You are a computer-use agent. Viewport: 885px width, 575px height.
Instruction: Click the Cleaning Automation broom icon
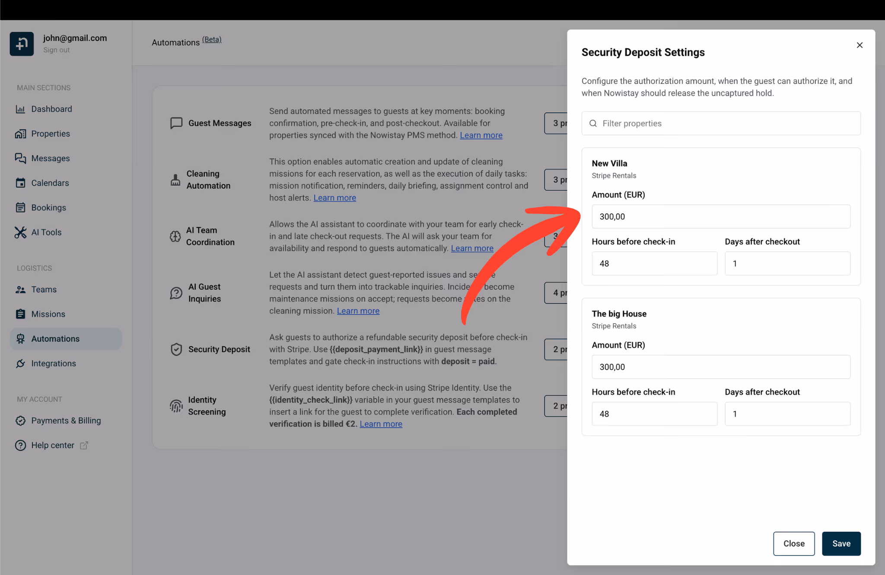175,180
